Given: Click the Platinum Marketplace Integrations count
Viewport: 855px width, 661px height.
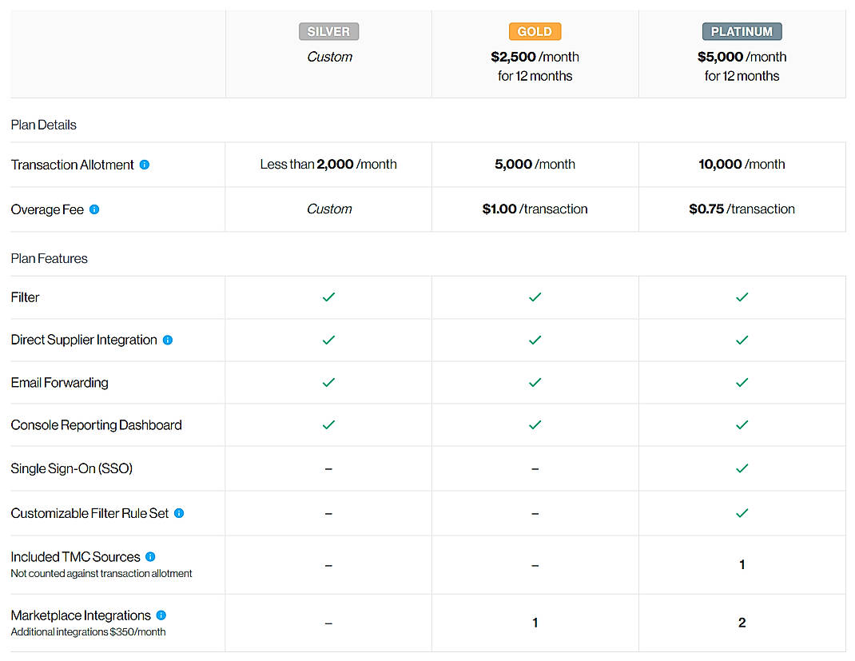Looking at the screenshot, I should click(x=742, y=623).
